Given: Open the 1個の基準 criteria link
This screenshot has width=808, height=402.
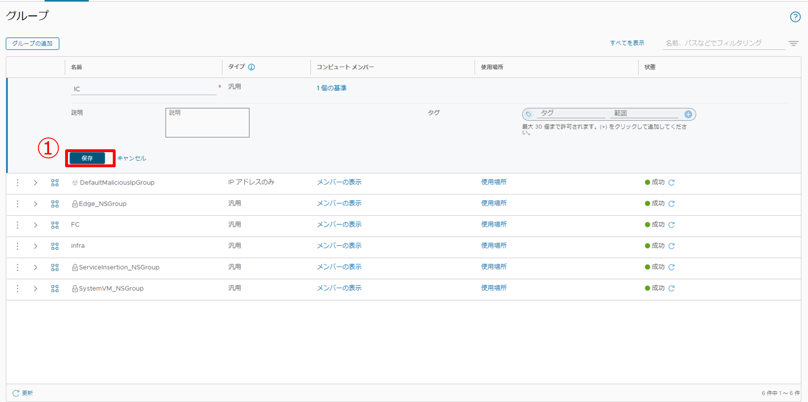Looking at the screenshot, I should 331,88.
